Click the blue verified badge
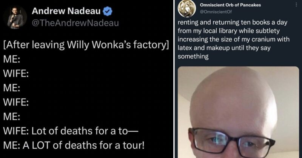The width and height of the screenshot is (302, 158). coord(108,11)
